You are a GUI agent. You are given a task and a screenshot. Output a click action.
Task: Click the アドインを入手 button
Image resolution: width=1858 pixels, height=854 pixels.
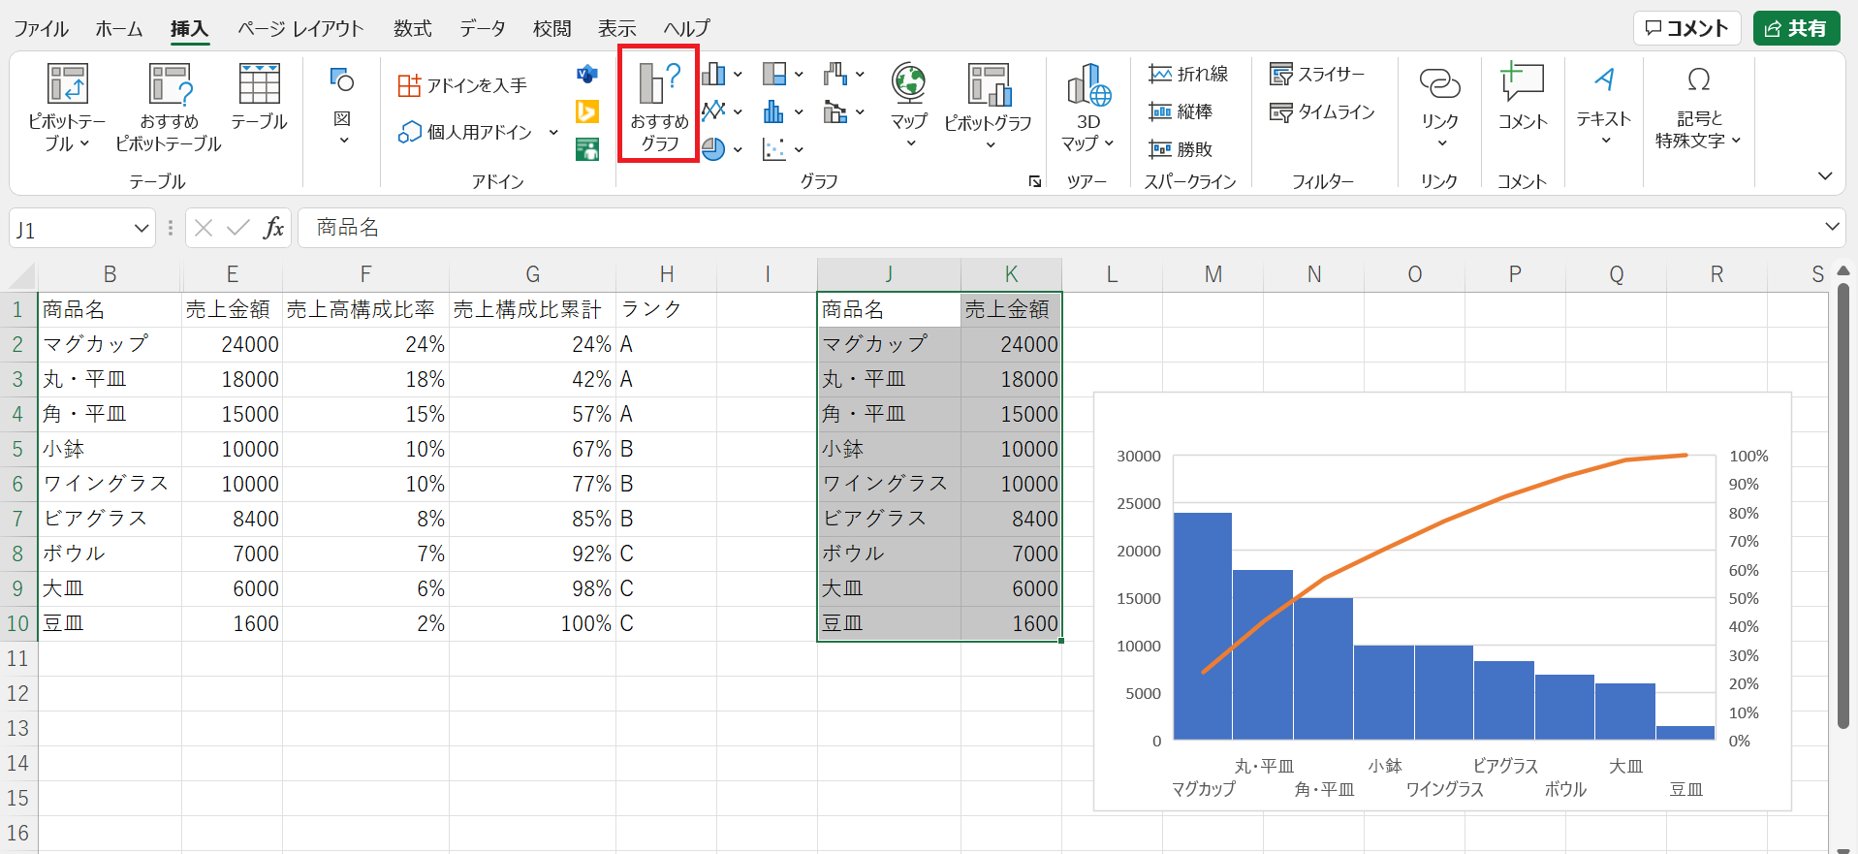[463, 86]
